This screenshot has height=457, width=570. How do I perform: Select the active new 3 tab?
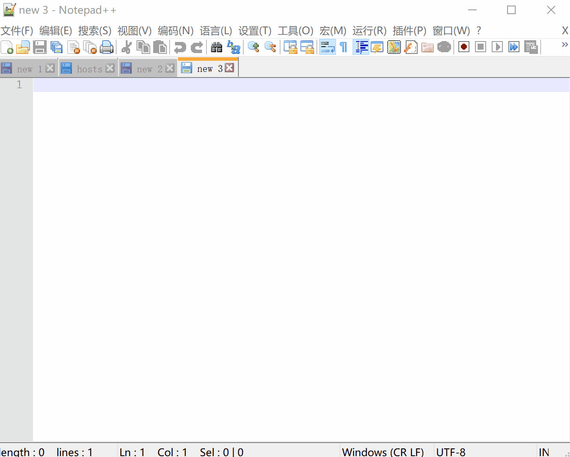(208, 68)
